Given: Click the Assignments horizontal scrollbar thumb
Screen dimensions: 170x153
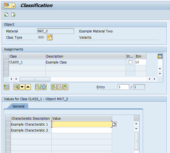Looking at the screenshot, I should point(35,79).
